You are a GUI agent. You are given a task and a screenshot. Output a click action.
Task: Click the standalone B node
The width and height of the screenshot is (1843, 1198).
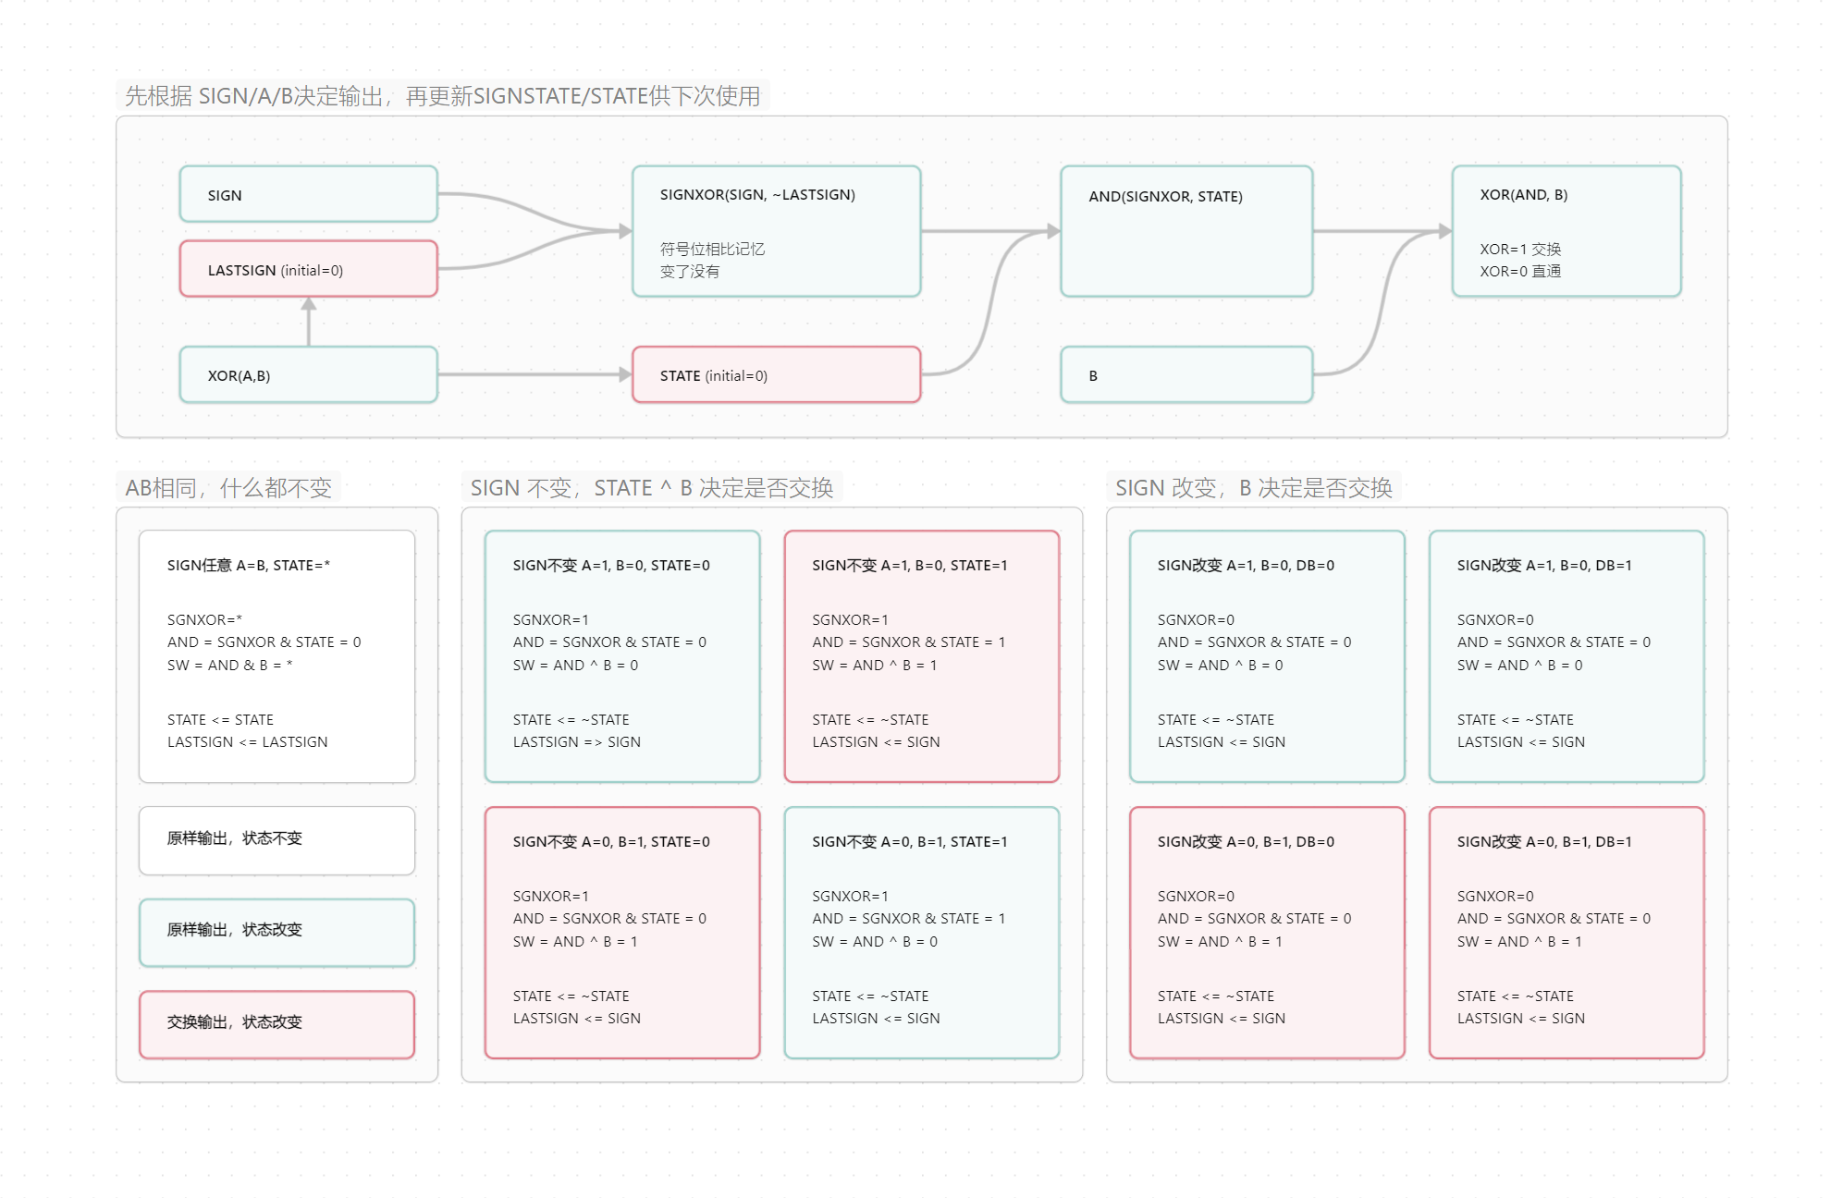point(1186,374)
